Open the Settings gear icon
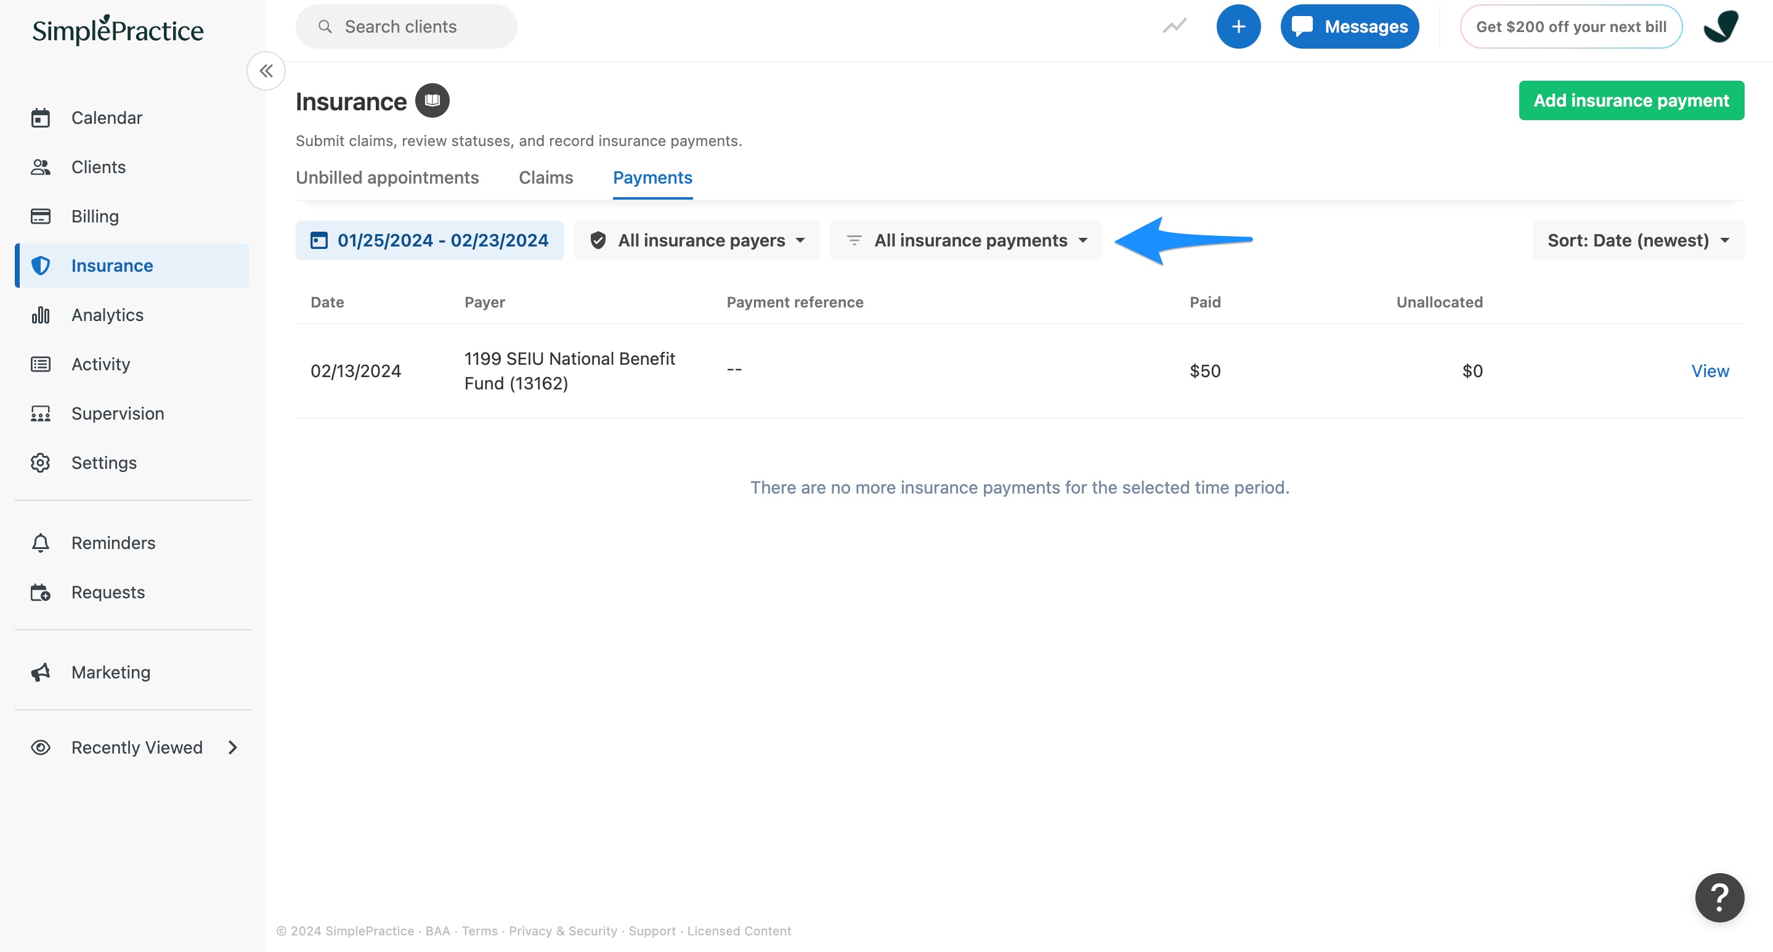1773x952 pixels. click(x=41, y=463)
